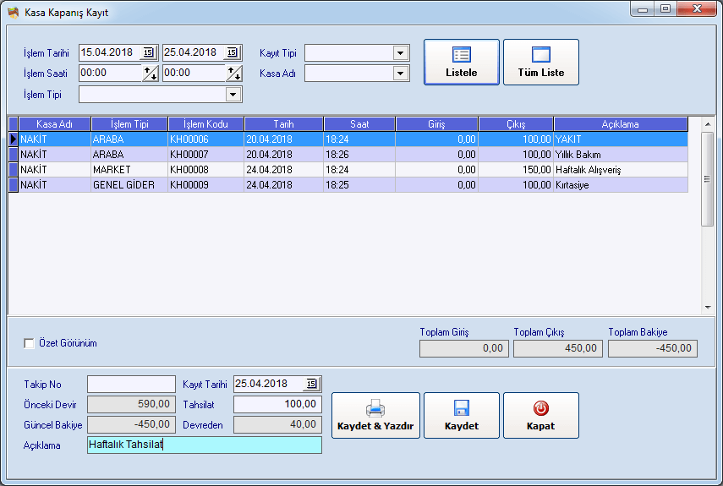
Task: Click the Kayıt Tarihi date text
Action: click(x=261, y=384)
